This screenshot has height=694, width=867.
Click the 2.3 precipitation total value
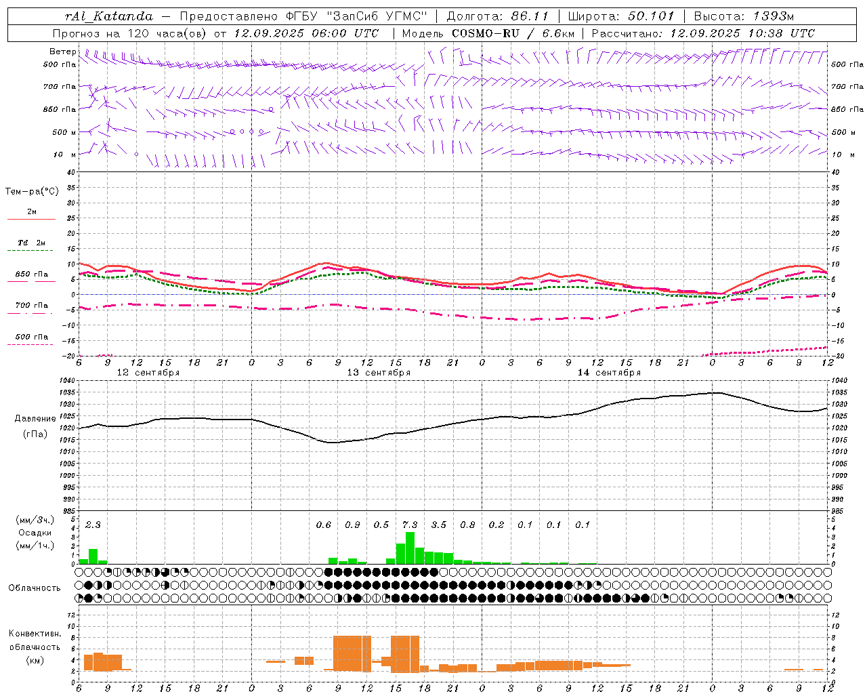93,525
